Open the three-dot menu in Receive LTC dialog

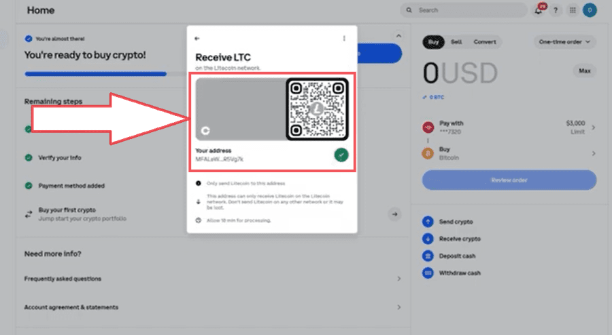pyautogui.click(x=344, y=39)
